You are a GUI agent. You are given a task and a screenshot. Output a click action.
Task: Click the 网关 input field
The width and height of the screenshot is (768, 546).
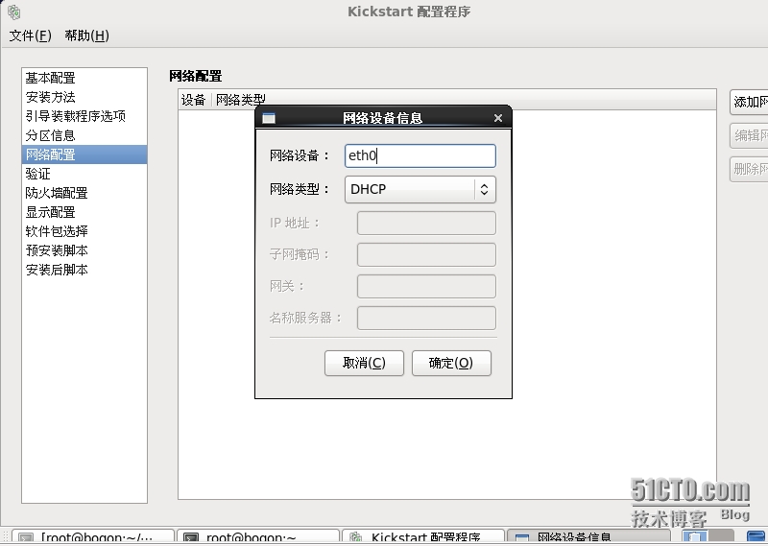click(x=426, y=287)
